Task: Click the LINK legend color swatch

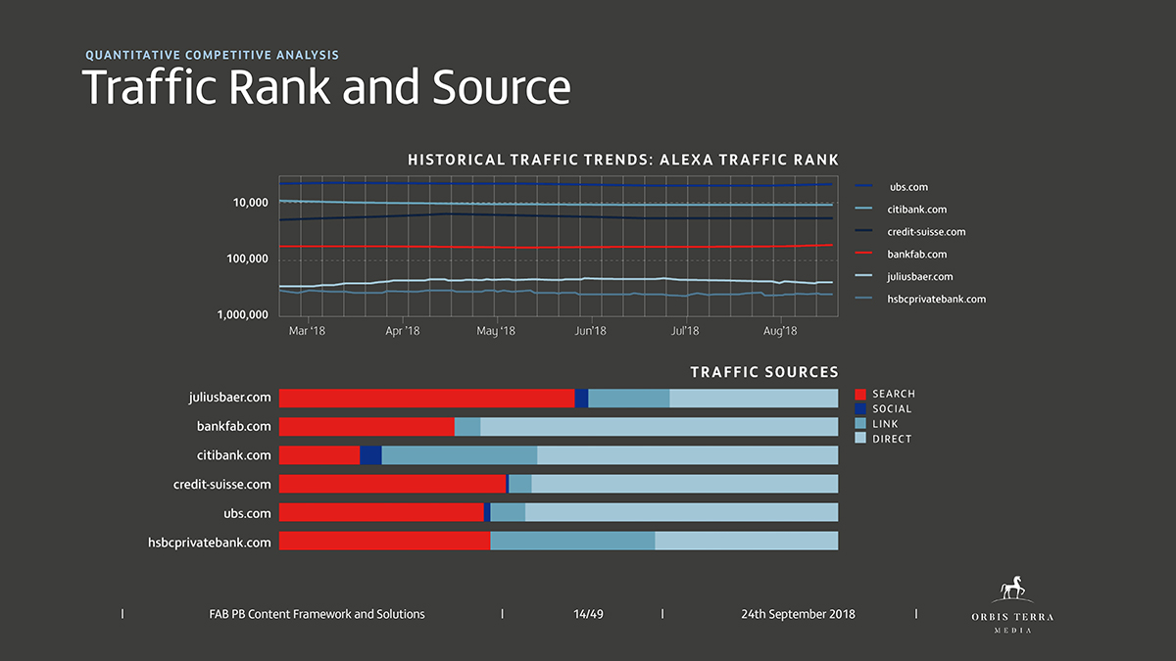Action: coord(860,424)
